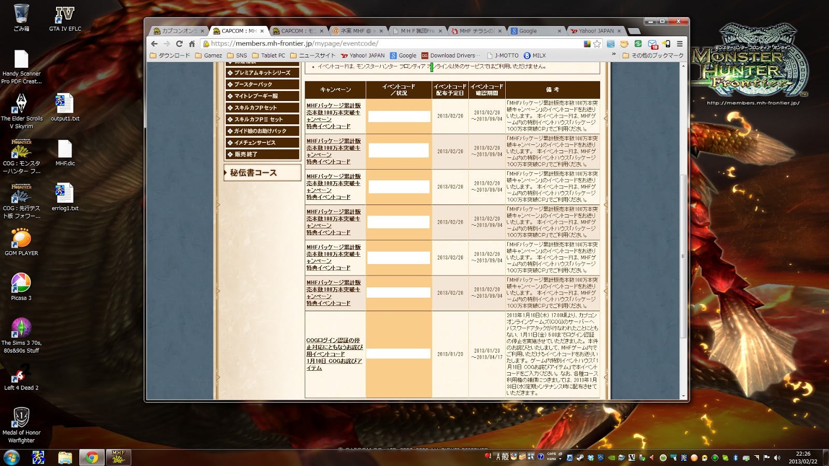Open the MILX bookmark
Viewport: 829px width, 466px height.
pos(534,55)
